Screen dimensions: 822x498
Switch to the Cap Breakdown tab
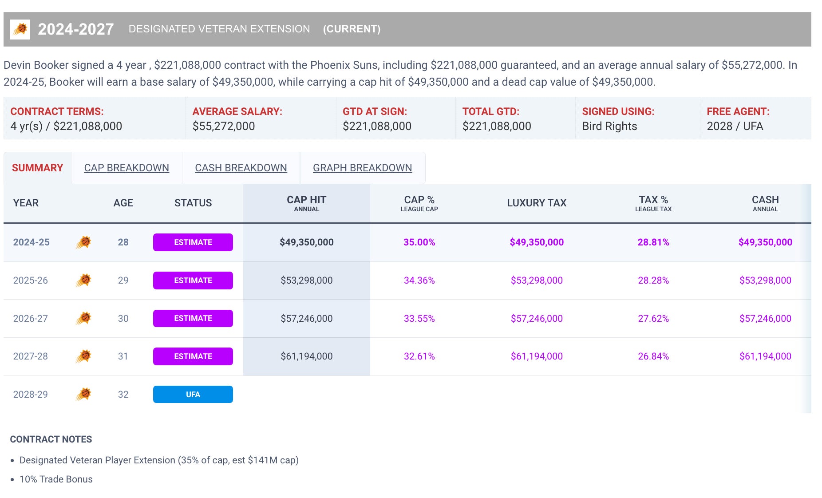(x=126, y=168)
